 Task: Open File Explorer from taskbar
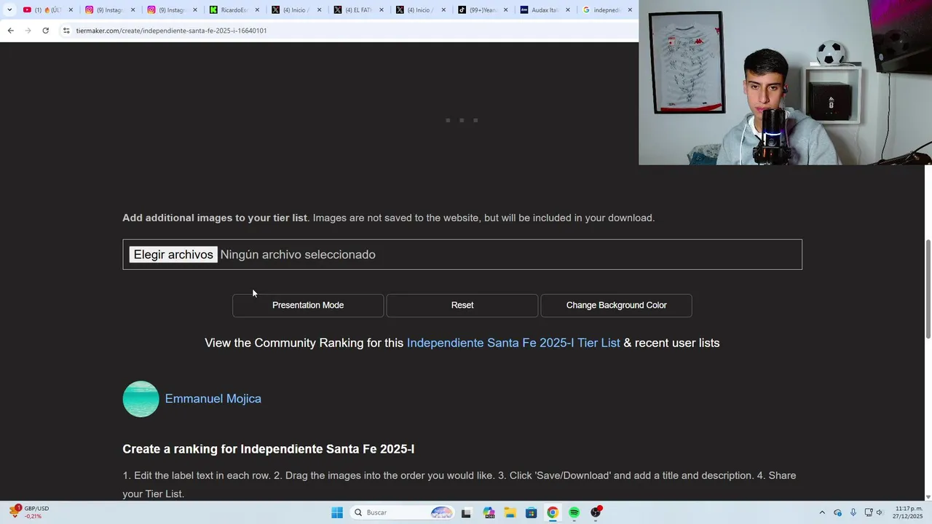pos(510,512)
